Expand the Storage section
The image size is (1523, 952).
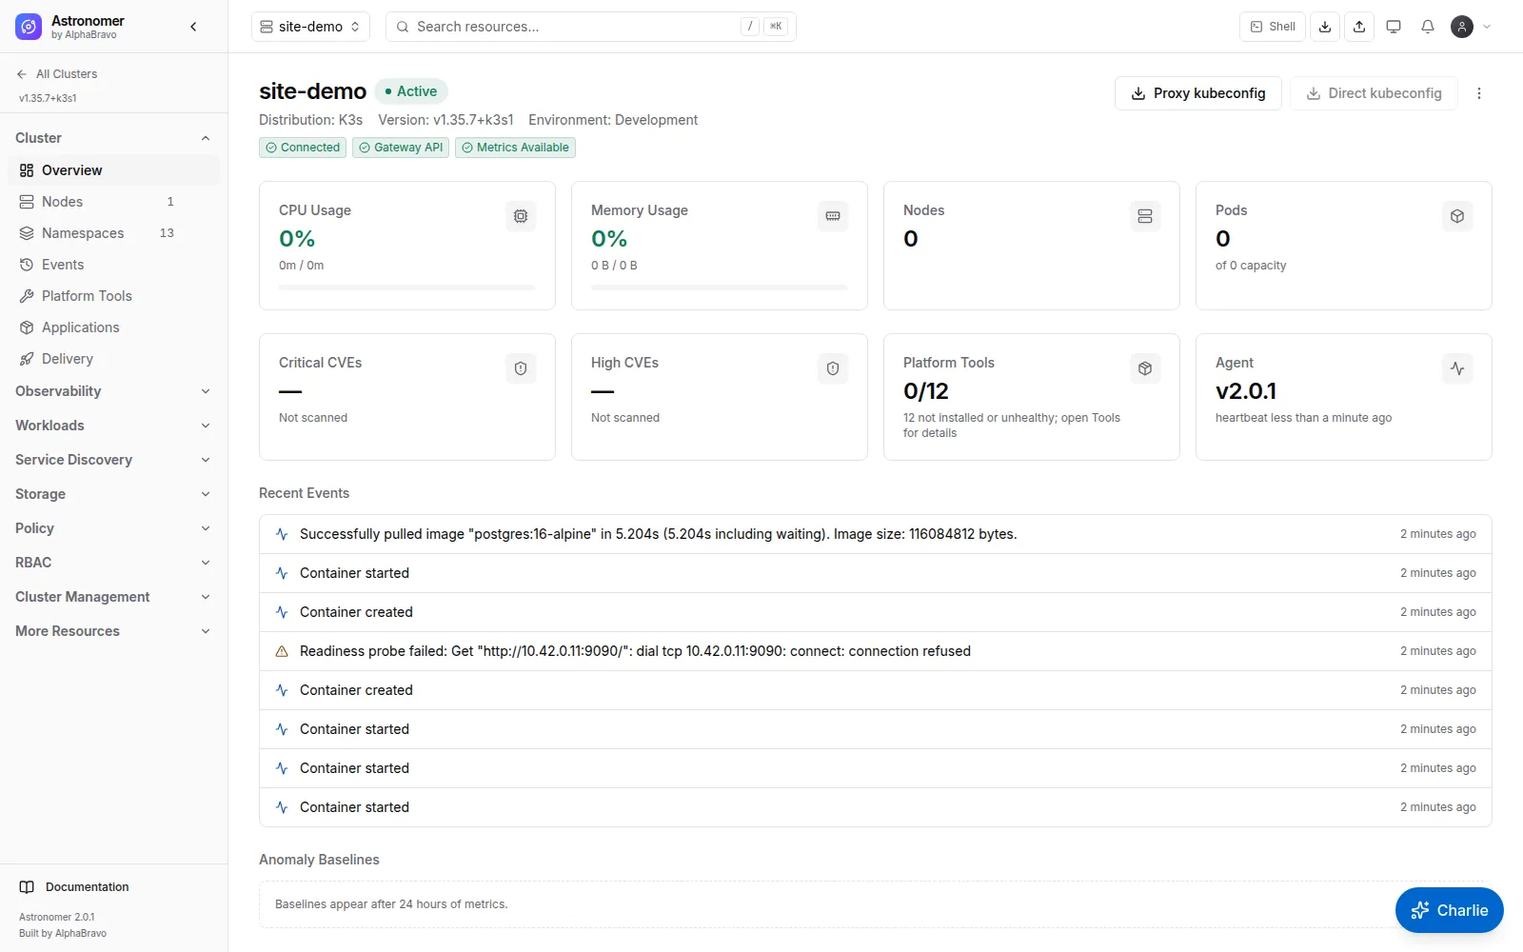coord(113,494)
